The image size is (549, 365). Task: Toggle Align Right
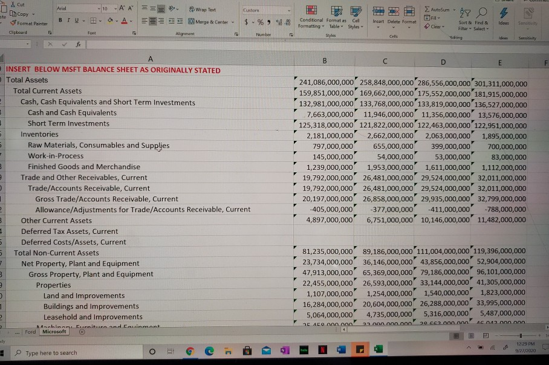161,21
